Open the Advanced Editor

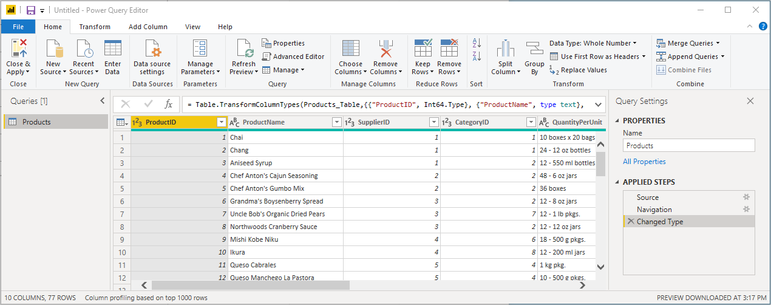coord(294,57)
